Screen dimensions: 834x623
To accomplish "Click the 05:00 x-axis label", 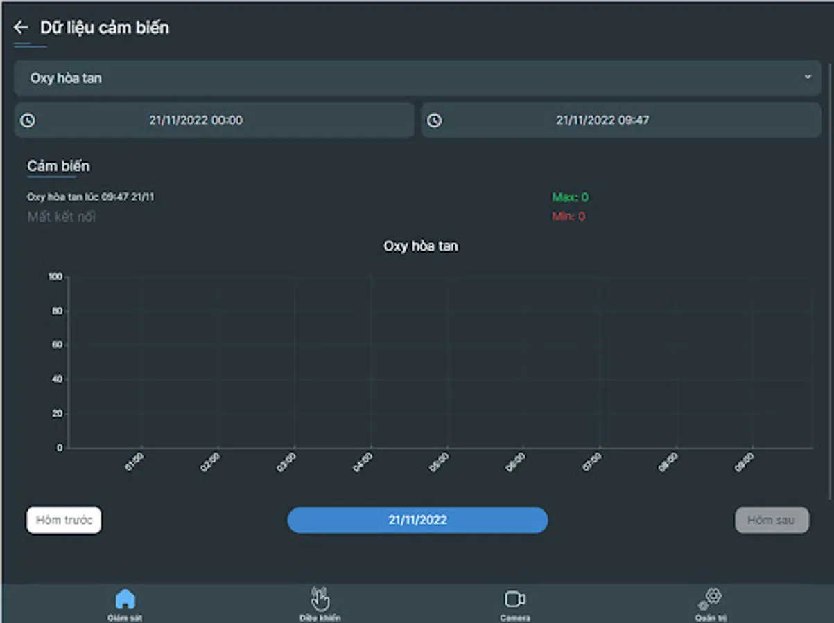I will point(440,462).
